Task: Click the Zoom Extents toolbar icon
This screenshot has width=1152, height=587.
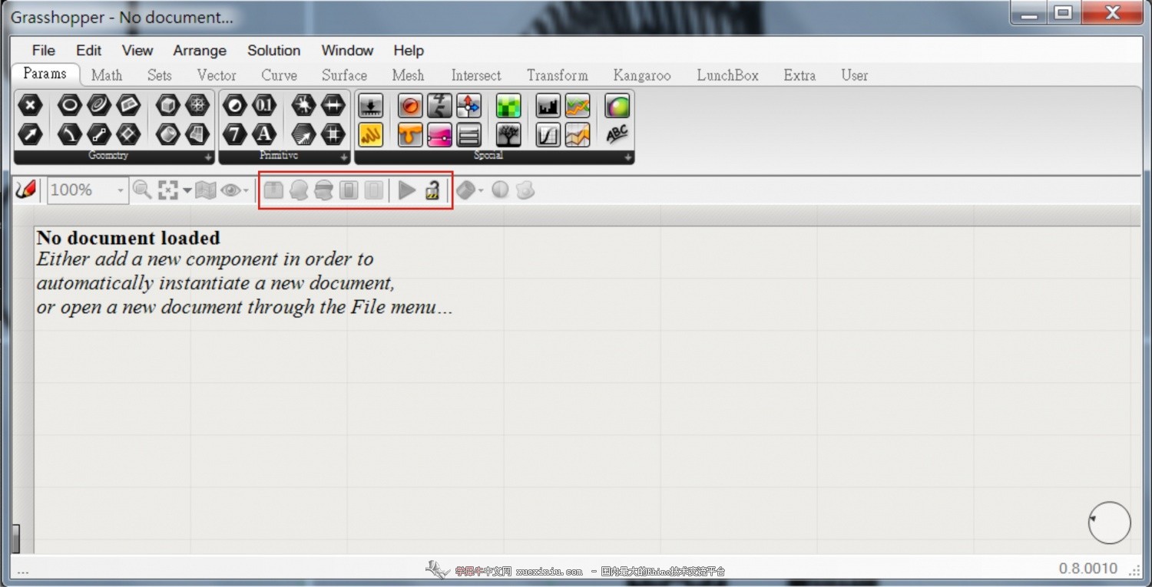Action: (168, 190)
